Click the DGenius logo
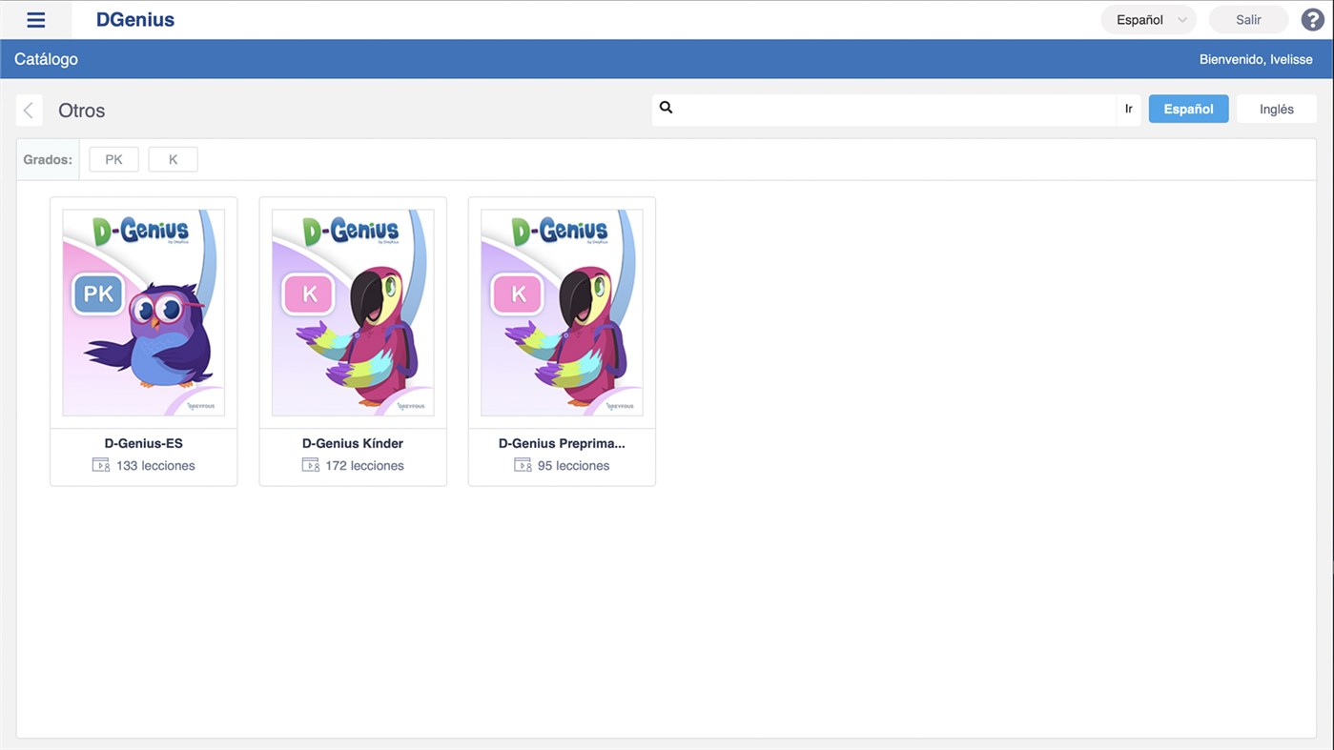This screenshot has width=1334, height=750. point(134,18)
